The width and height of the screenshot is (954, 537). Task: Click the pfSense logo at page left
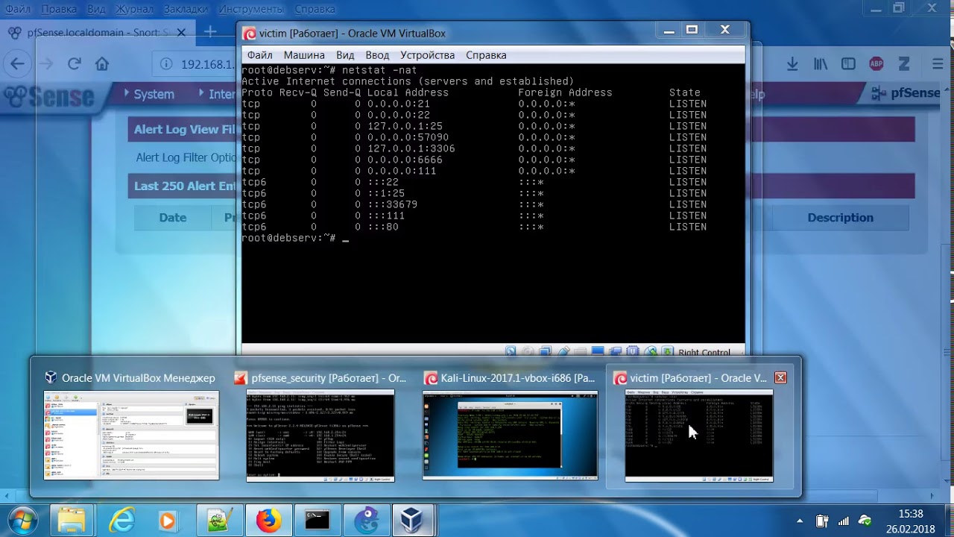[x=49, y=95]
